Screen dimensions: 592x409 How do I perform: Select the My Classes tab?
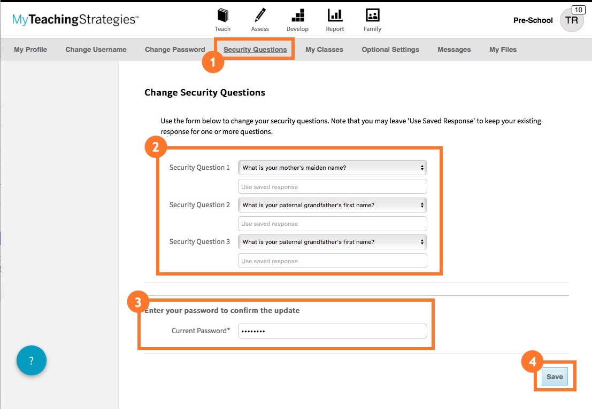[x=324, y=49]
